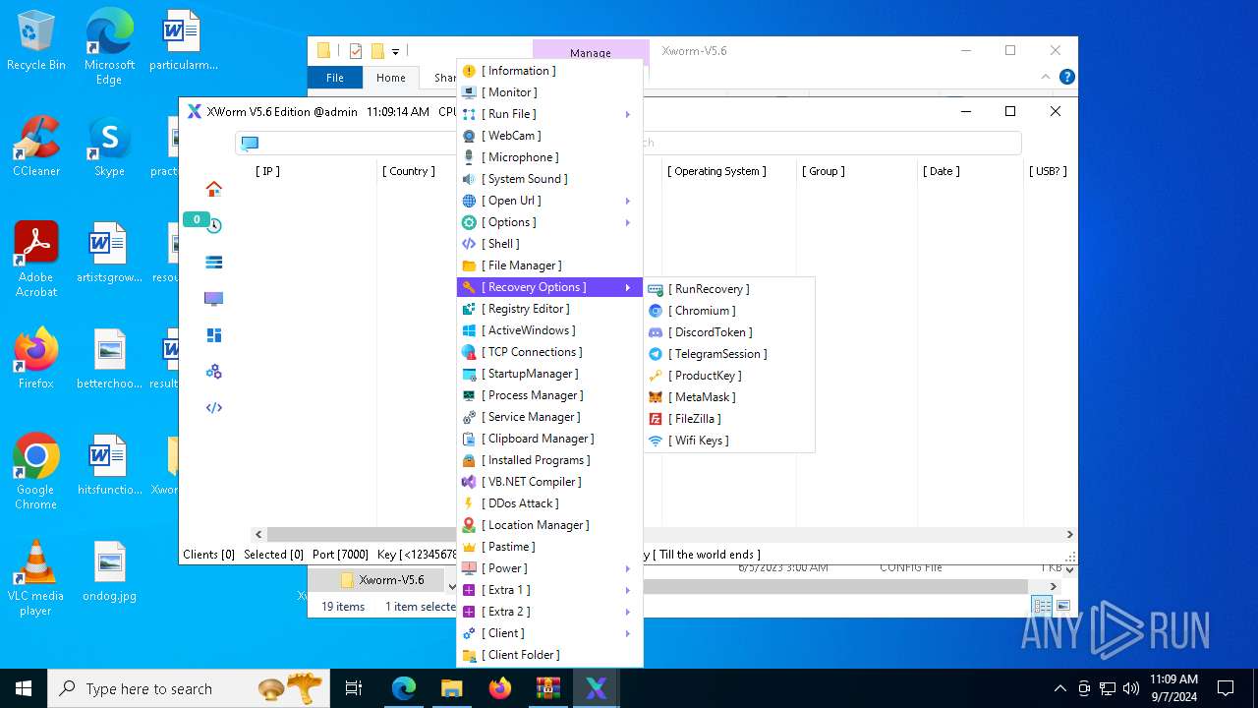1258x708 pixels.
Task: Click the Registry Editor icon
Action: click(470, 309)
